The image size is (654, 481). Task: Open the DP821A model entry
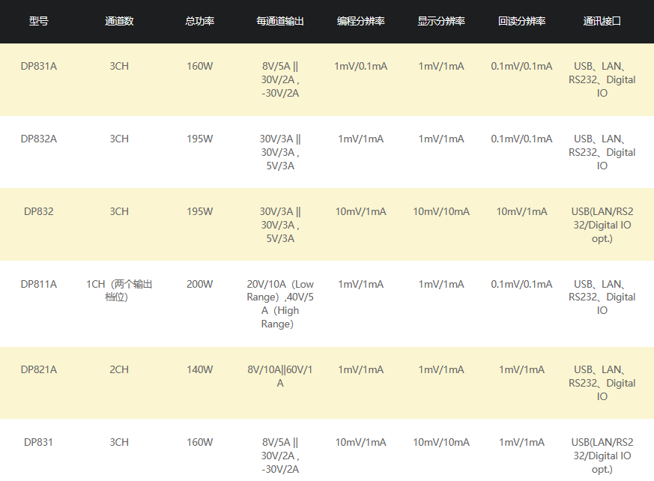point(39,369)
